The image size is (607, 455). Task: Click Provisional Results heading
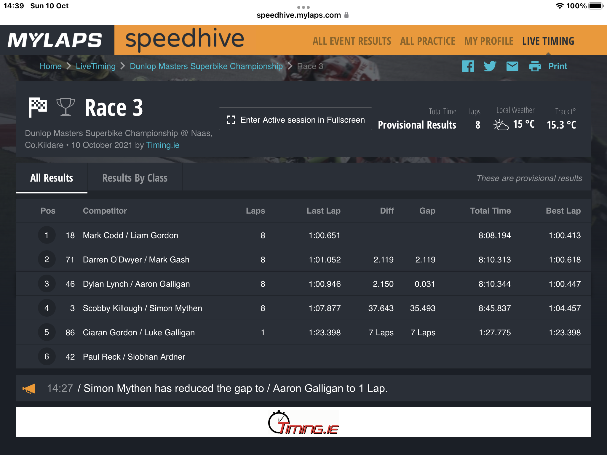[x=417, y=125]
